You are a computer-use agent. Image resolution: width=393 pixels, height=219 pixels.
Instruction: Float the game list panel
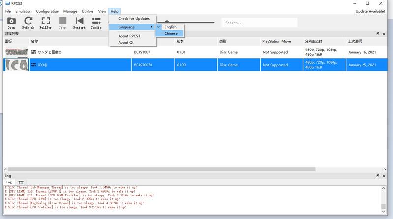tap(378, 34)
